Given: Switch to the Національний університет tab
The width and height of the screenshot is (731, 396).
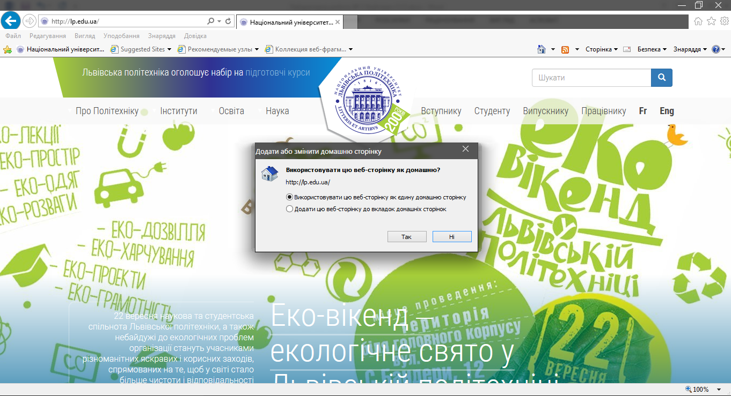Looking at the screenshot, I should (289, 22).
